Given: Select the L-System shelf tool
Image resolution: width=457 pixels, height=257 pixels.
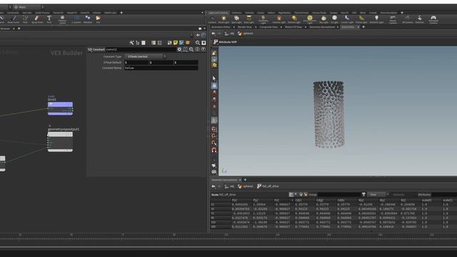Looking at the screenshot, I should 76,19.
